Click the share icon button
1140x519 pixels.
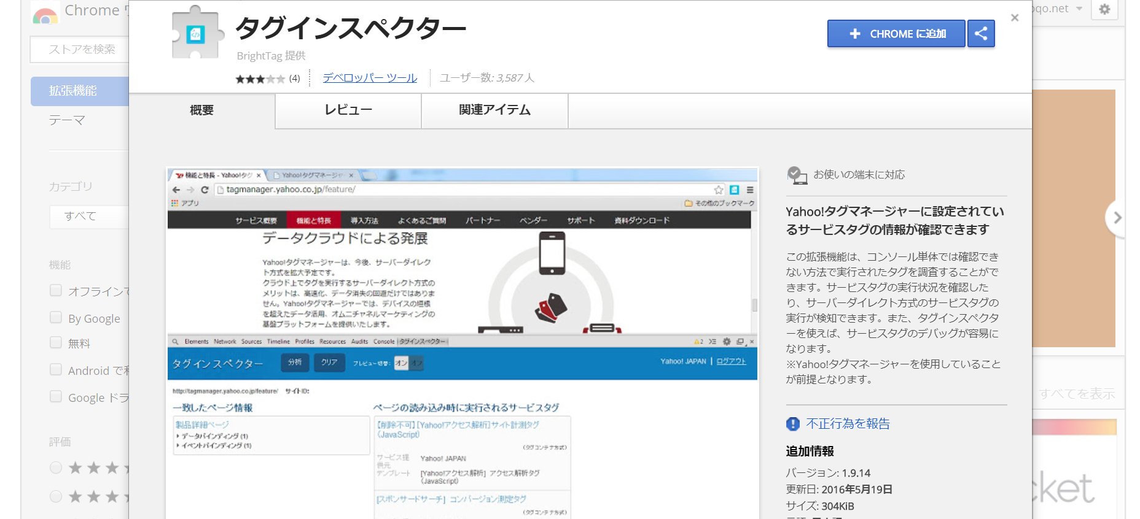[x=981, y=34]
